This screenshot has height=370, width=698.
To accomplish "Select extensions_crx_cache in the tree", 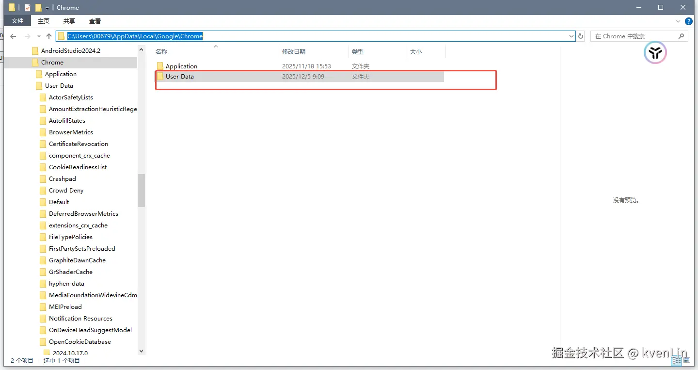I will point(78,225).
